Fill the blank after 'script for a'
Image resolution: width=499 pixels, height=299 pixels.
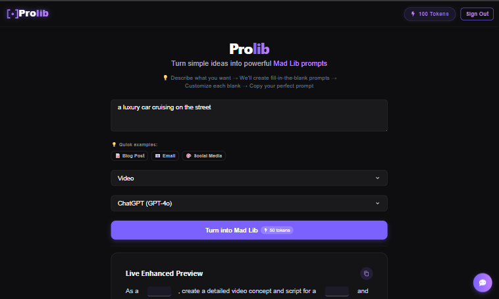[336, 291]
